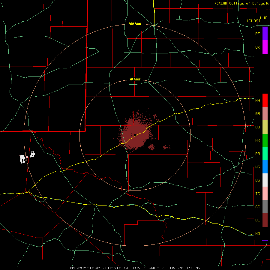Click the ND legend label
The height and width of the screenshot is (270, 270).
[257, 234]
